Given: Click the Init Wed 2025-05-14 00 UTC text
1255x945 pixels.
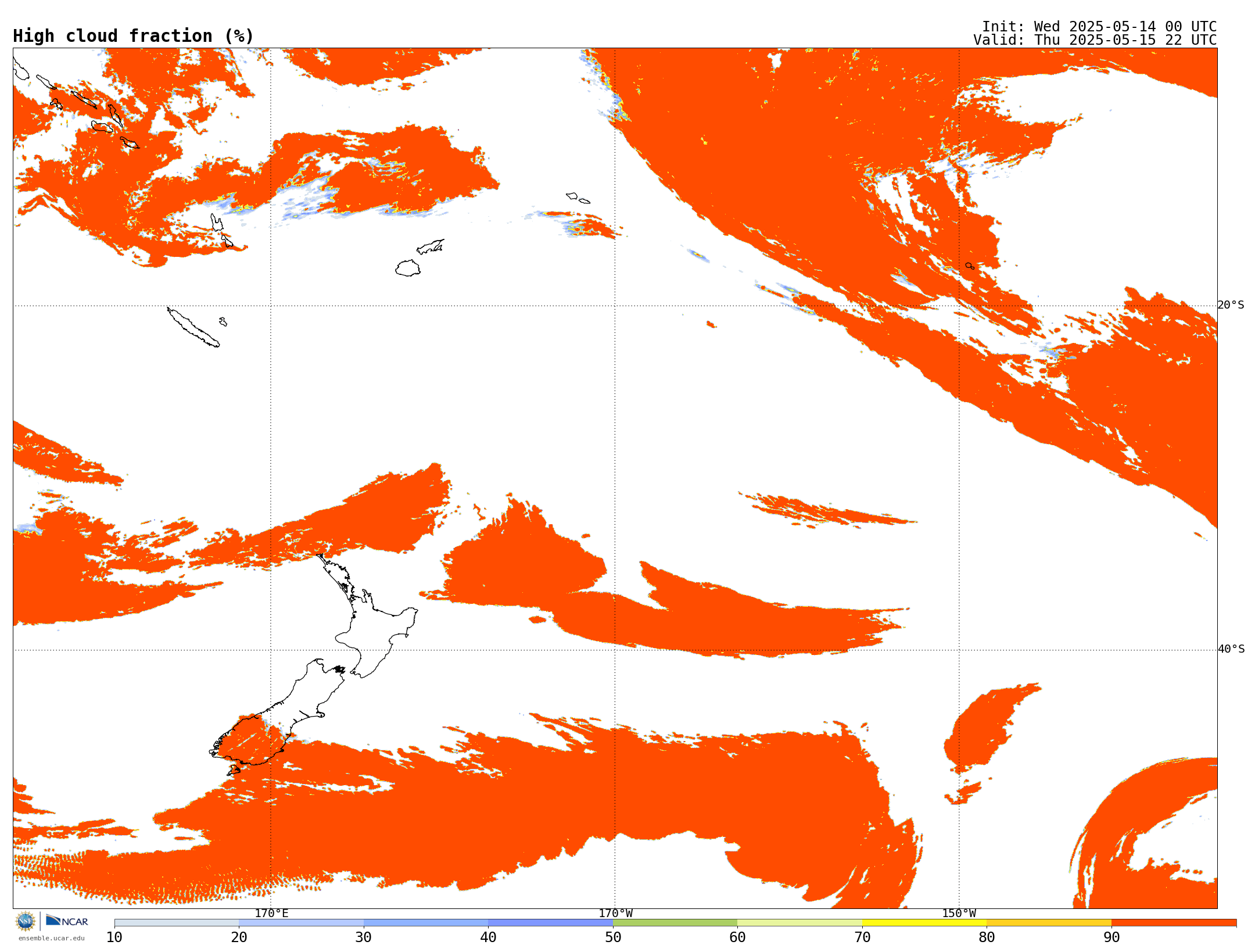Looking at the screenshot, I should click(x=1099, y=27).
